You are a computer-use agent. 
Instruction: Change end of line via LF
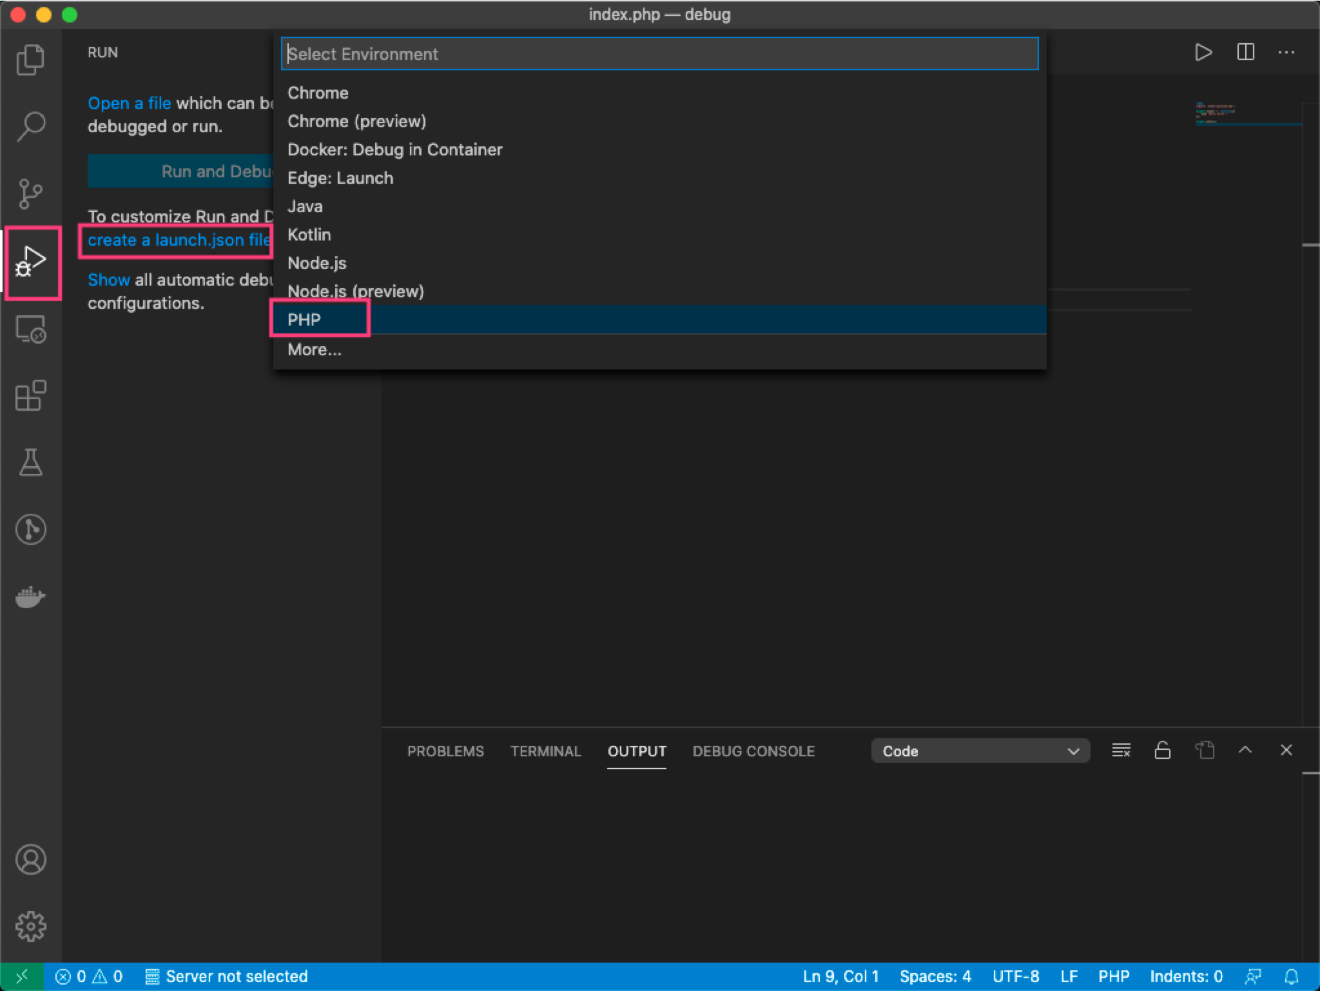tap(1069, 976)
